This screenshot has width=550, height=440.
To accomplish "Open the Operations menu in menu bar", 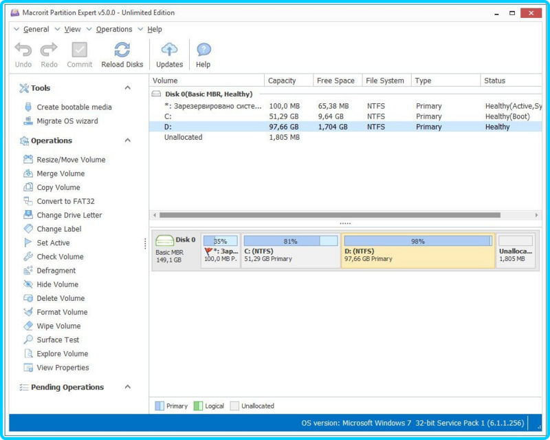I will [114, 29].
